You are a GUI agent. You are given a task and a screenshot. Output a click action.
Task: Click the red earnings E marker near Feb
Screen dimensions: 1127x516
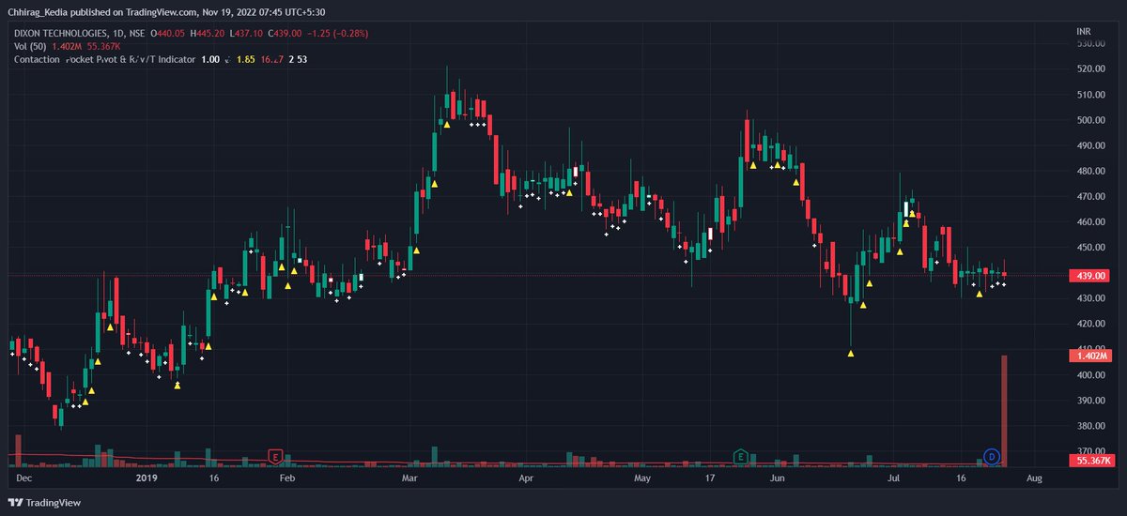point(275,456)
